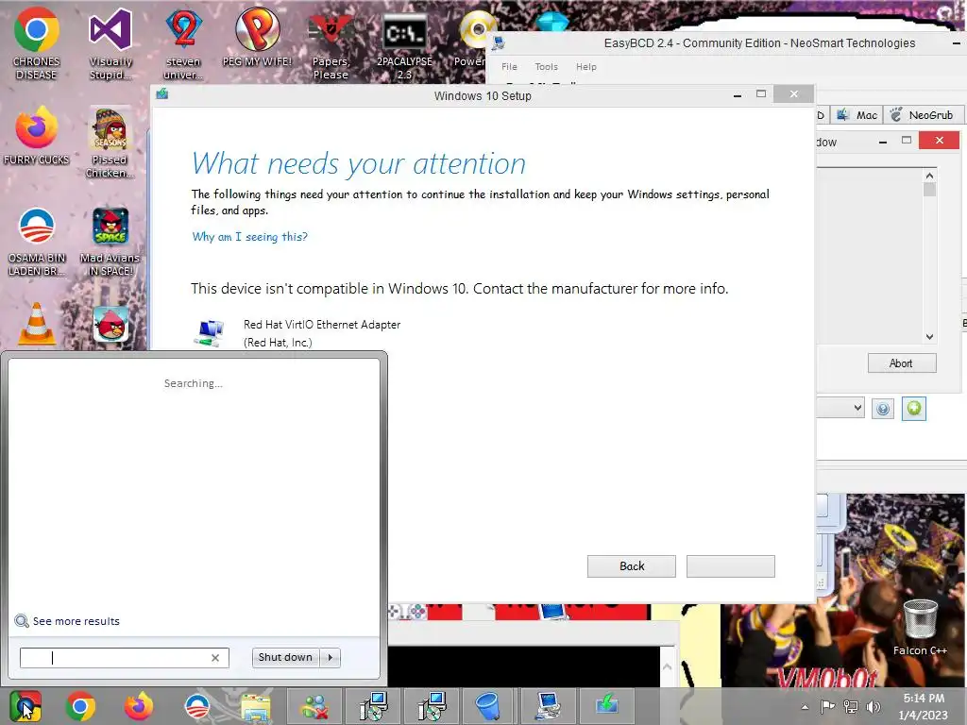The width and height of the screenshot is (967, 725).
Task: Switch to the blue bucket taskbar item
Action: pos(489,706)
